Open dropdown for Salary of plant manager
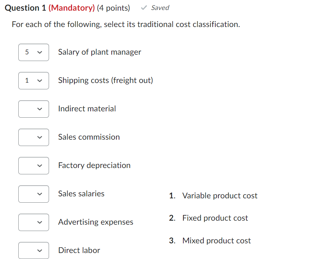 tap(34, 52)
